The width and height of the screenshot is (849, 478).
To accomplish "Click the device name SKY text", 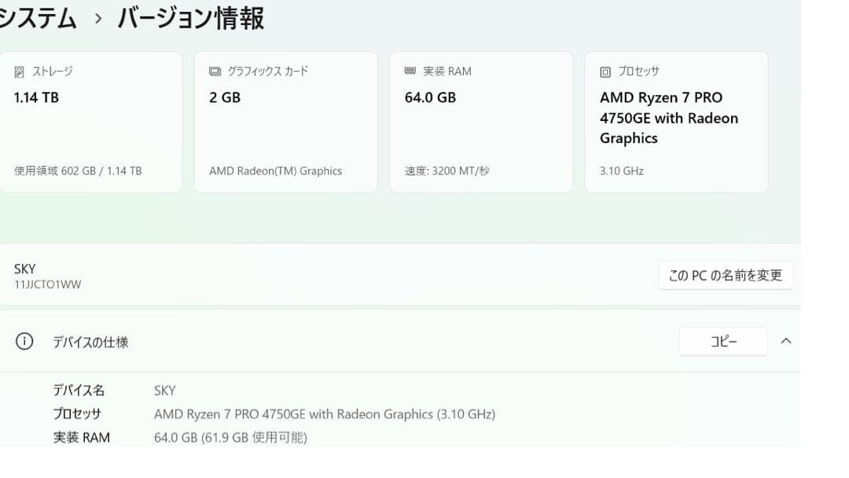I will pos(24,268).
